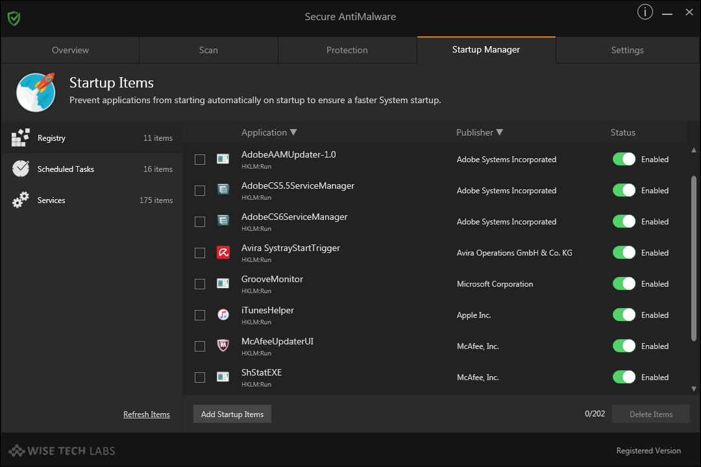The width and height of the screenshot is (701, 467).
Task: Switch to the Scan tab
Action: (x=208, y=50)
